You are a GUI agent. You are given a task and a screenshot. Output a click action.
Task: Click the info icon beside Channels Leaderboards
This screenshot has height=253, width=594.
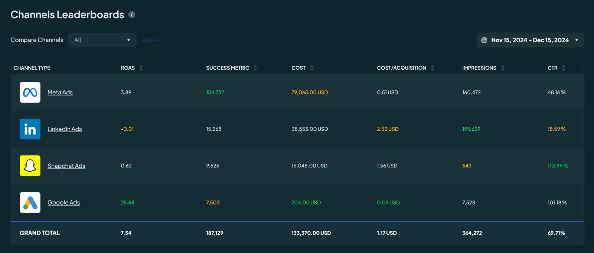[x=132, y=14]
